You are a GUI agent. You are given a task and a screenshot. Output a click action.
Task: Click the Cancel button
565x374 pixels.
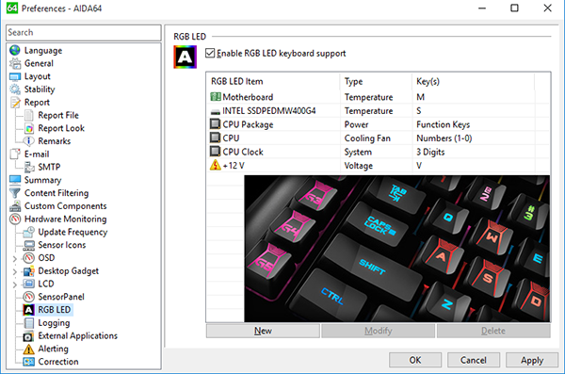[x=474, y=360]
